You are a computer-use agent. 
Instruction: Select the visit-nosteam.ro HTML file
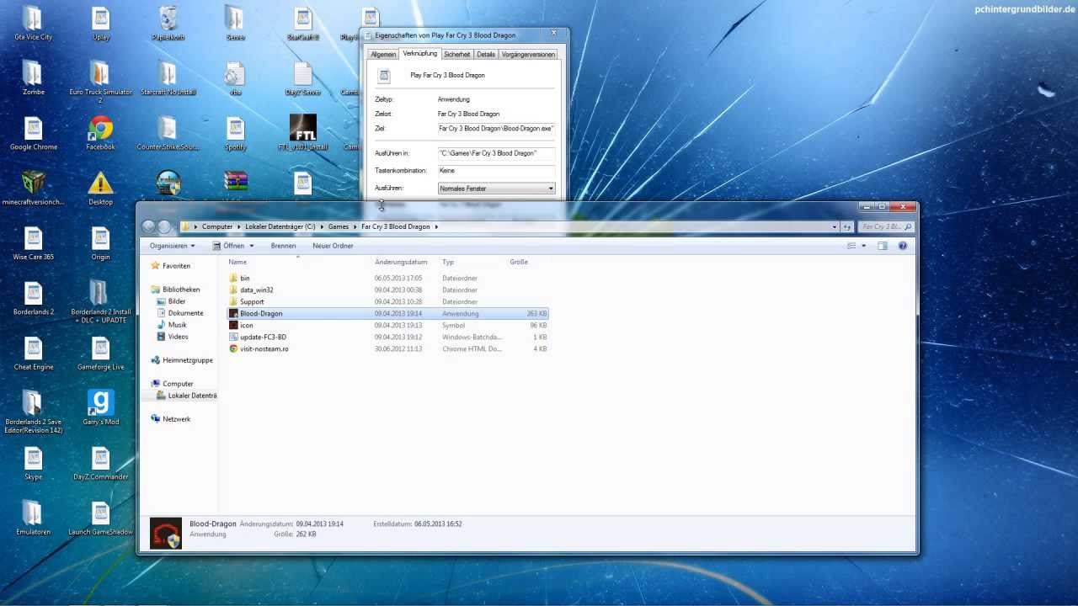coord(387,348)
